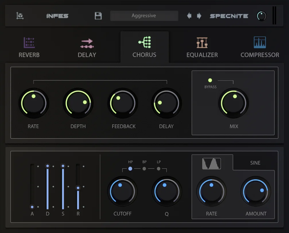Click the LFO RATE knob
Viewport: 289px width, 233px height.
[x=212, y=191]
